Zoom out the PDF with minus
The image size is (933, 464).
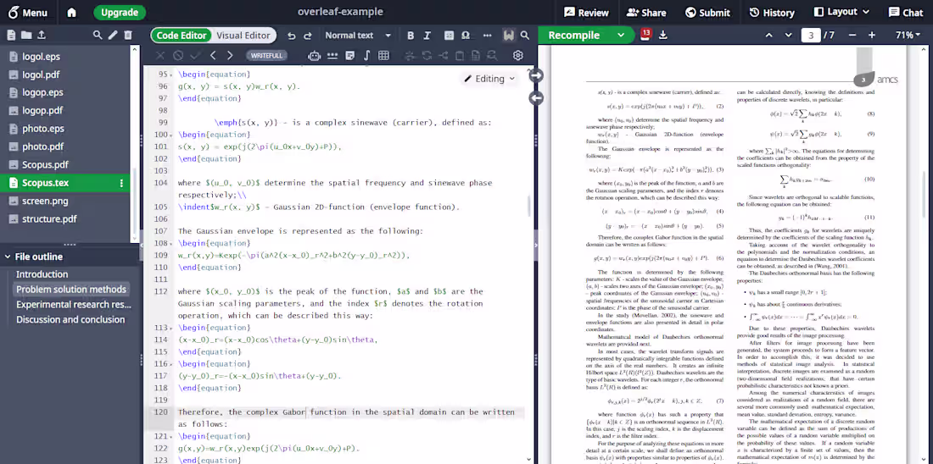pos(852,35)
